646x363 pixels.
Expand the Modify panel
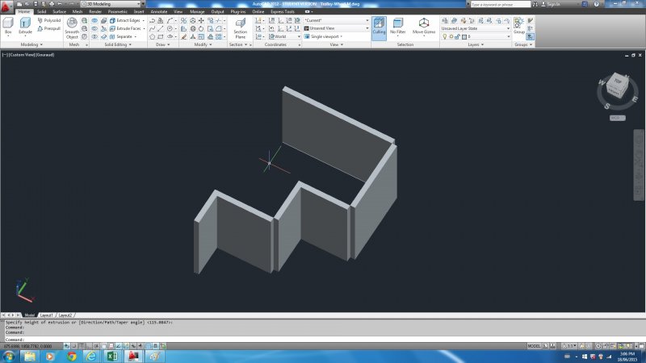coord(203,44)
